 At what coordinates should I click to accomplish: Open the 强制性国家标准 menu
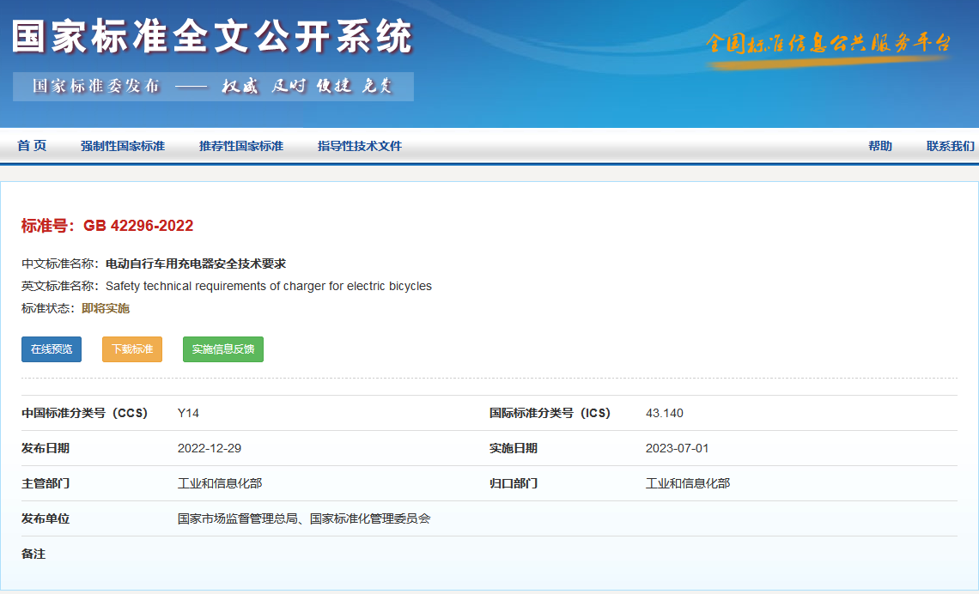tap(123, 146)
